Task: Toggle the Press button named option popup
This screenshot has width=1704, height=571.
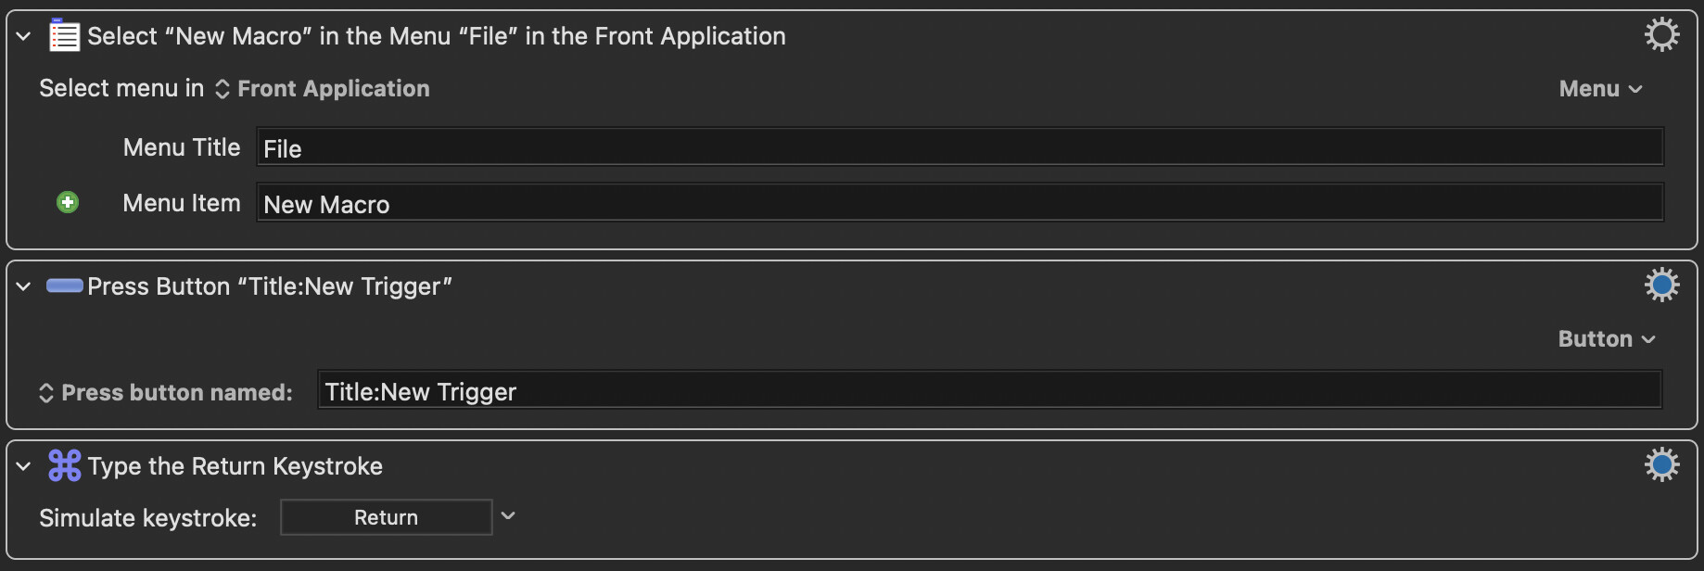Action: (165, 393)
